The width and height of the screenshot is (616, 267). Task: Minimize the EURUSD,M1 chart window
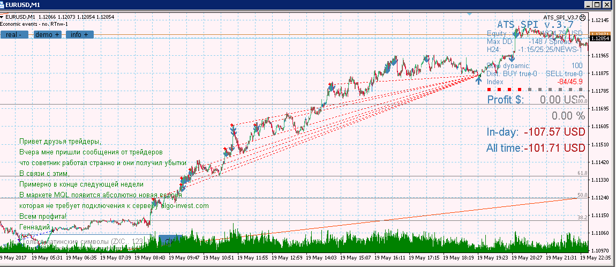(589, 5)
